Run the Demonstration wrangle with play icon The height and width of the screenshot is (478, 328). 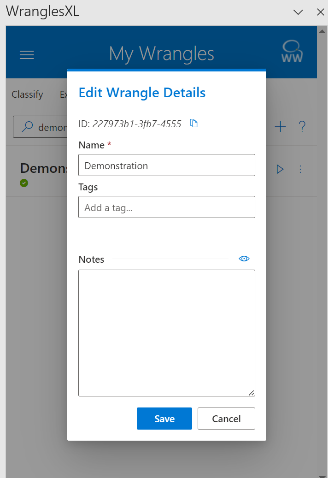(x=280, y=169)
